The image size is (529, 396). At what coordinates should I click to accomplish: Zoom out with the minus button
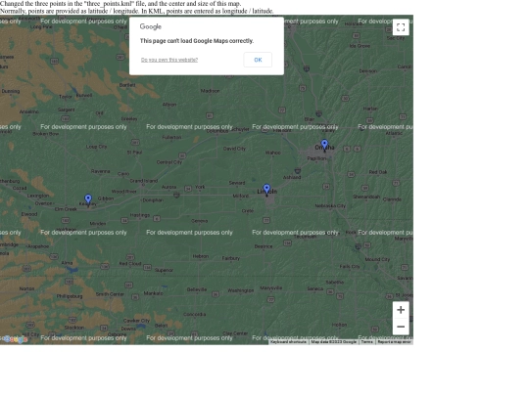pos(401,327)
